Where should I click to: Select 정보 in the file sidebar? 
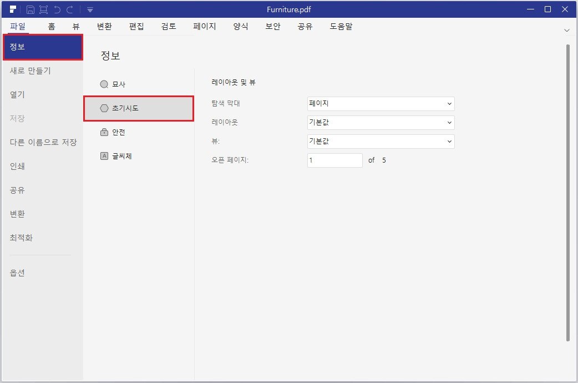[43, 47]
